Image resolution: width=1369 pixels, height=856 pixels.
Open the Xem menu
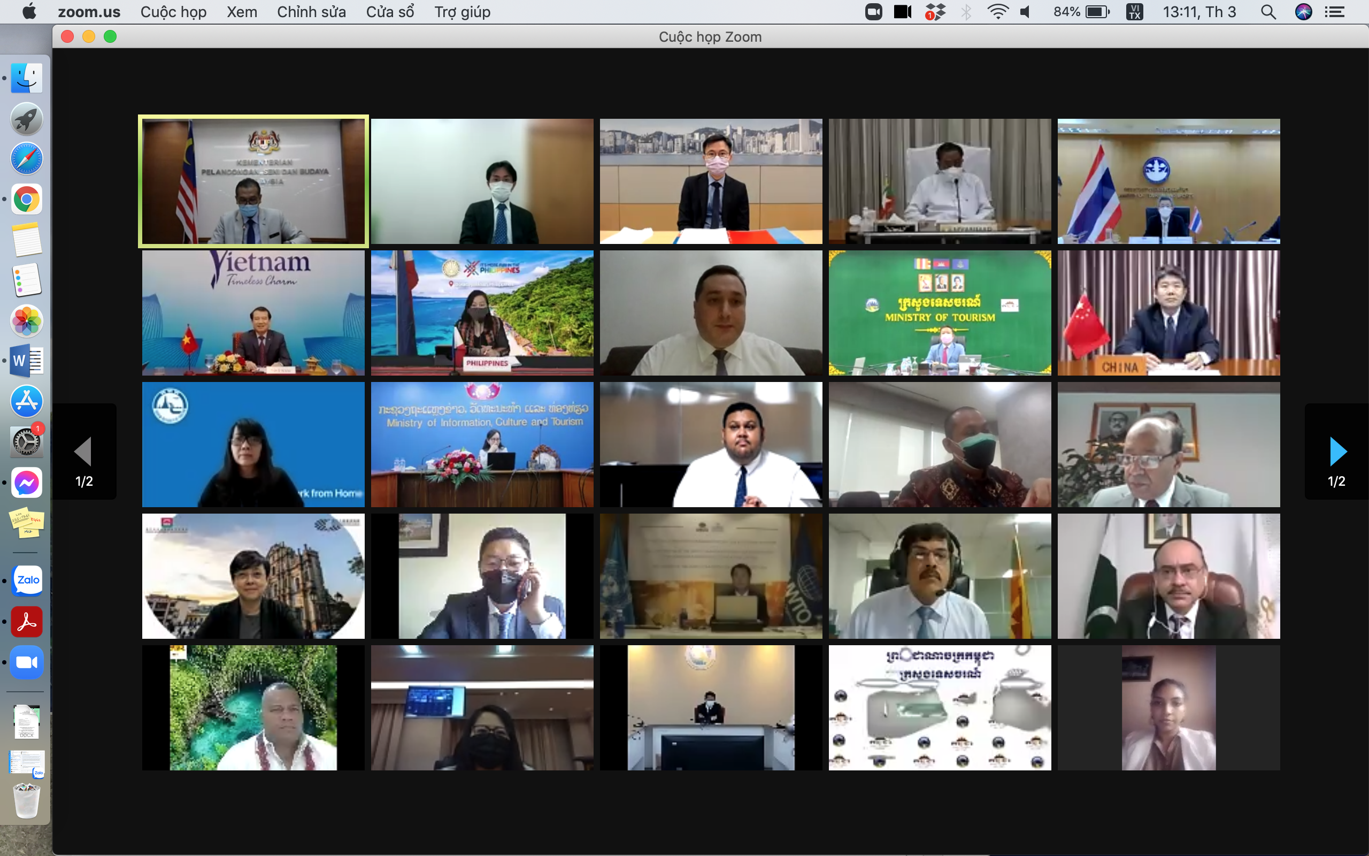[242, 12]
